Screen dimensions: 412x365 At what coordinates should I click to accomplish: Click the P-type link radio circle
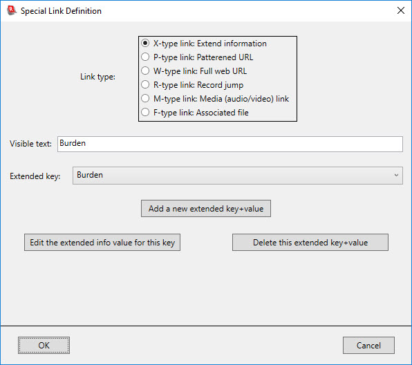(x=145, y=57)
